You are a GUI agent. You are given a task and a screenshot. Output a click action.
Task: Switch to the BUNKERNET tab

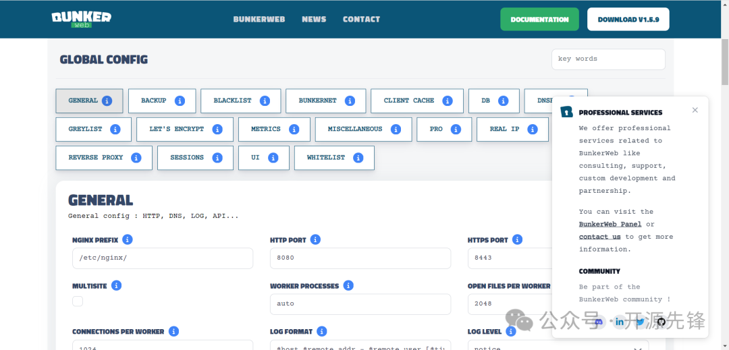(x=326, y=100)
